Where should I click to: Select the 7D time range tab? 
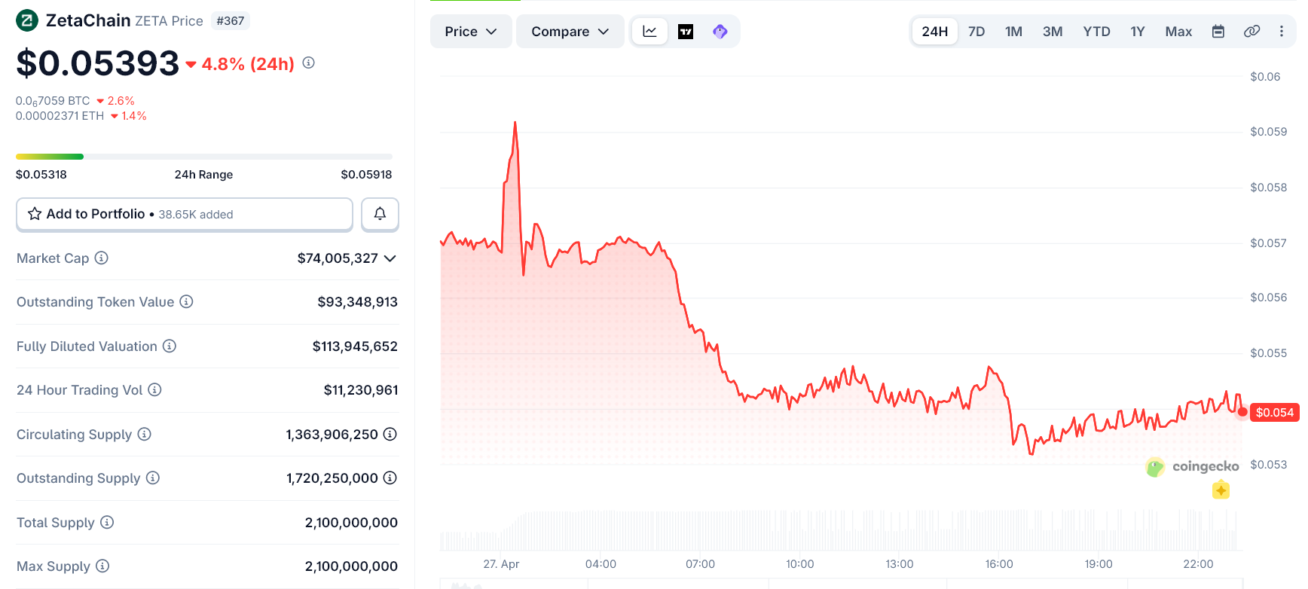976,32
